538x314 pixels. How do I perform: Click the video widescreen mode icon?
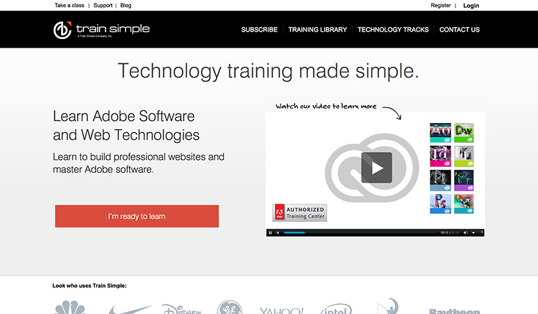click(473, 233)
